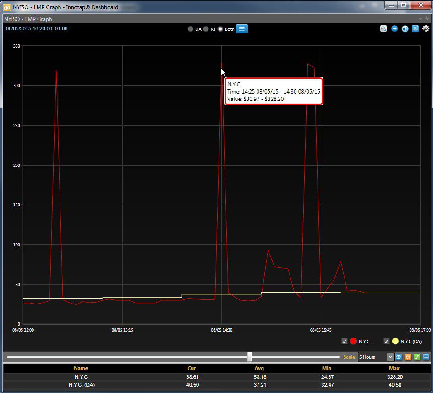Click the blue list button beside Both
This screenshot has height=393, width=433.
tap(242, 29)
